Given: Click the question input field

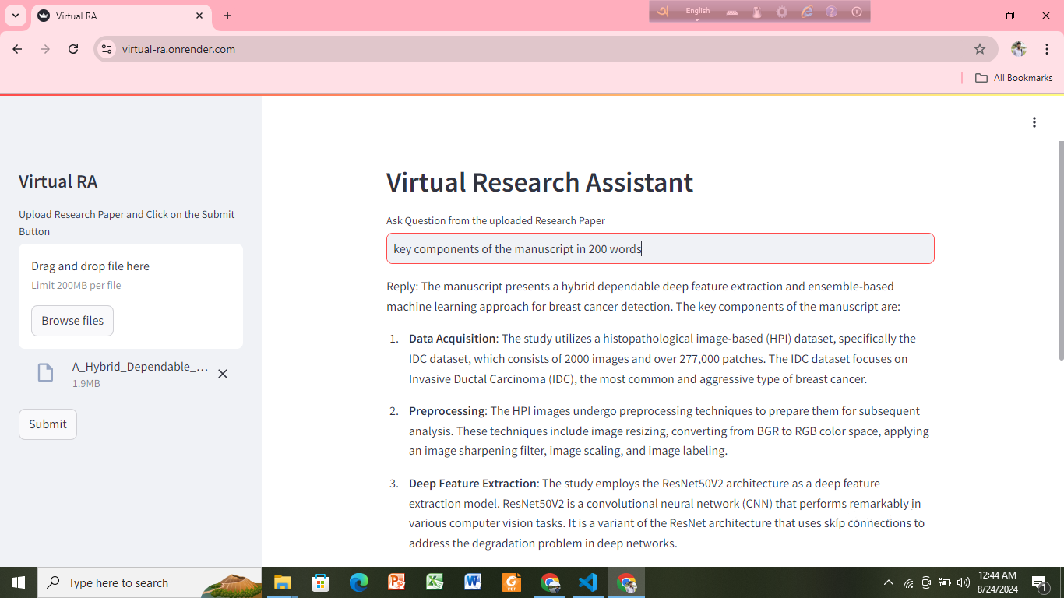Looking at the screenshot, I should 660,248.
